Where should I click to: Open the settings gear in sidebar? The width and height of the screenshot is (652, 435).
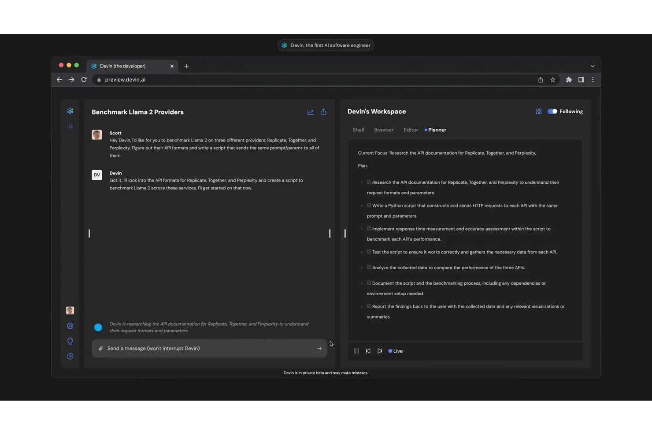click(70, 326)
